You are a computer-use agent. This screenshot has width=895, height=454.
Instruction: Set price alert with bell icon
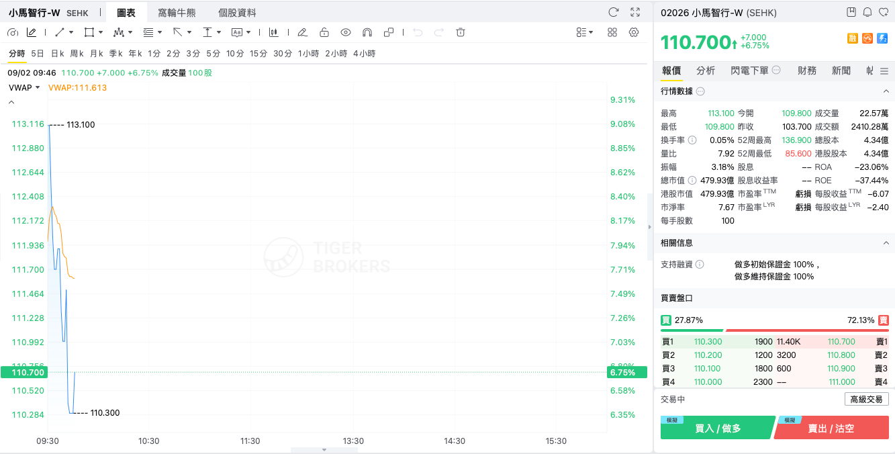tap(867, 12)
